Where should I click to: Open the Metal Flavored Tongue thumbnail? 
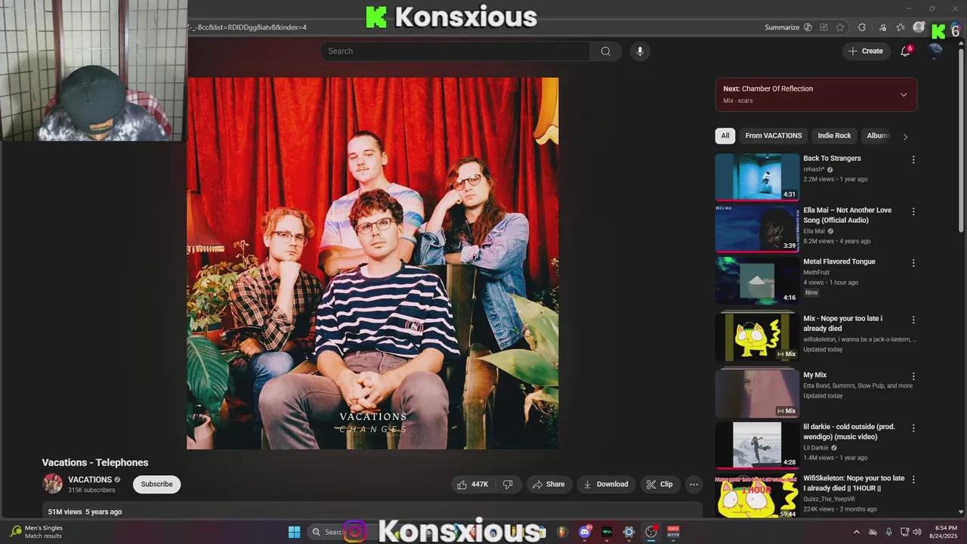tap(757, 280)
